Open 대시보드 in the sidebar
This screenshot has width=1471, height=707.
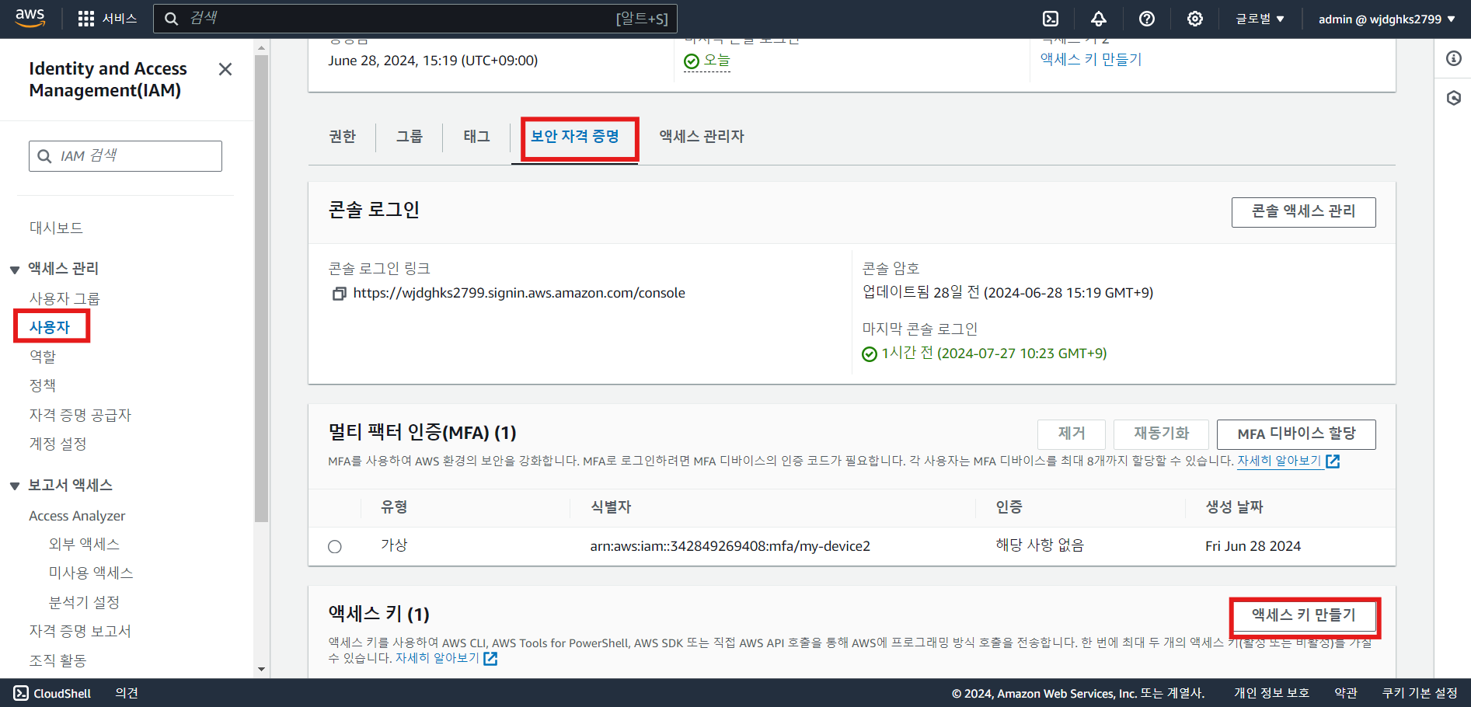pyautogui.click(x=56, y=228)
